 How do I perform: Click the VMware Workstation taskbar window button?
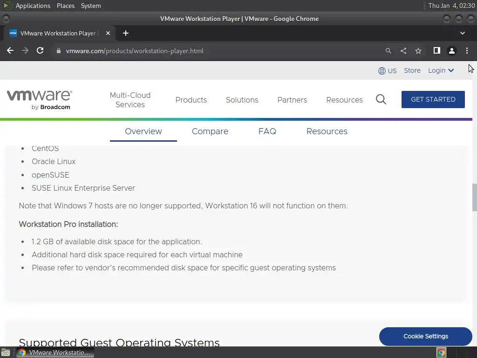[x=55, y=352]
